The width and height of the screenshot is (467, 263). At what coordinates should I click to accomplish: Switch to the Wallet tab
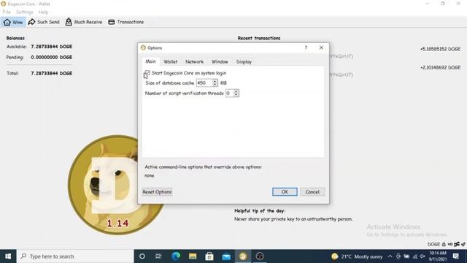click(171, 61)
